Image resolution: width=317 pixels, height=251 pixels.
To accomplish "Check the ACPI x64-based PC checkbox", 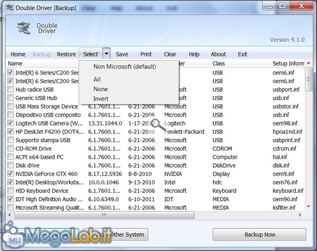I will (x=10, y=157).
